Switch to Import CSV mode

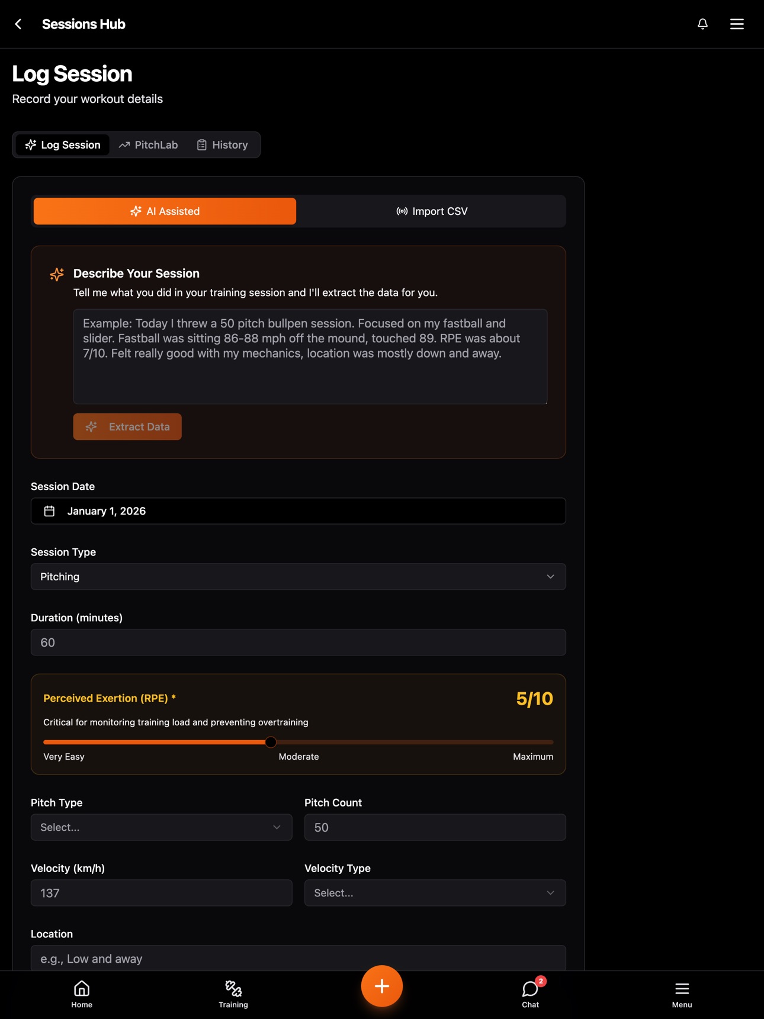[x=432, y=211]
